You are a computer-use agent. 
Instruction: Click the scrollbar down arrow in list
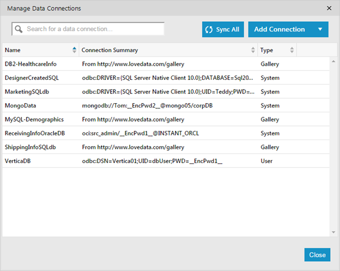[333, 232]
